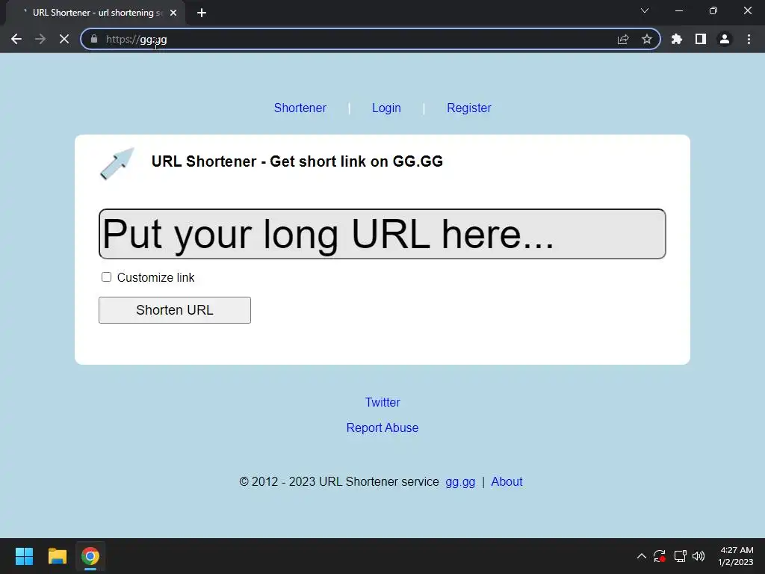Image resolution: width=765 pixels, height=574 pixels.
Task: Open the Chrome profile menu
Action: (725, 39)
